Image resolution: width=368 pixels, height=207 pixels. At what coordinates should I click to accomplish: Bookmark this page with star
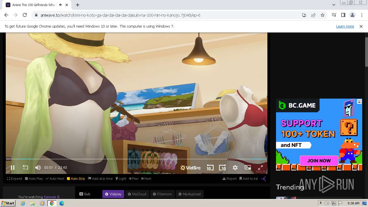click(x=323, y=15)
